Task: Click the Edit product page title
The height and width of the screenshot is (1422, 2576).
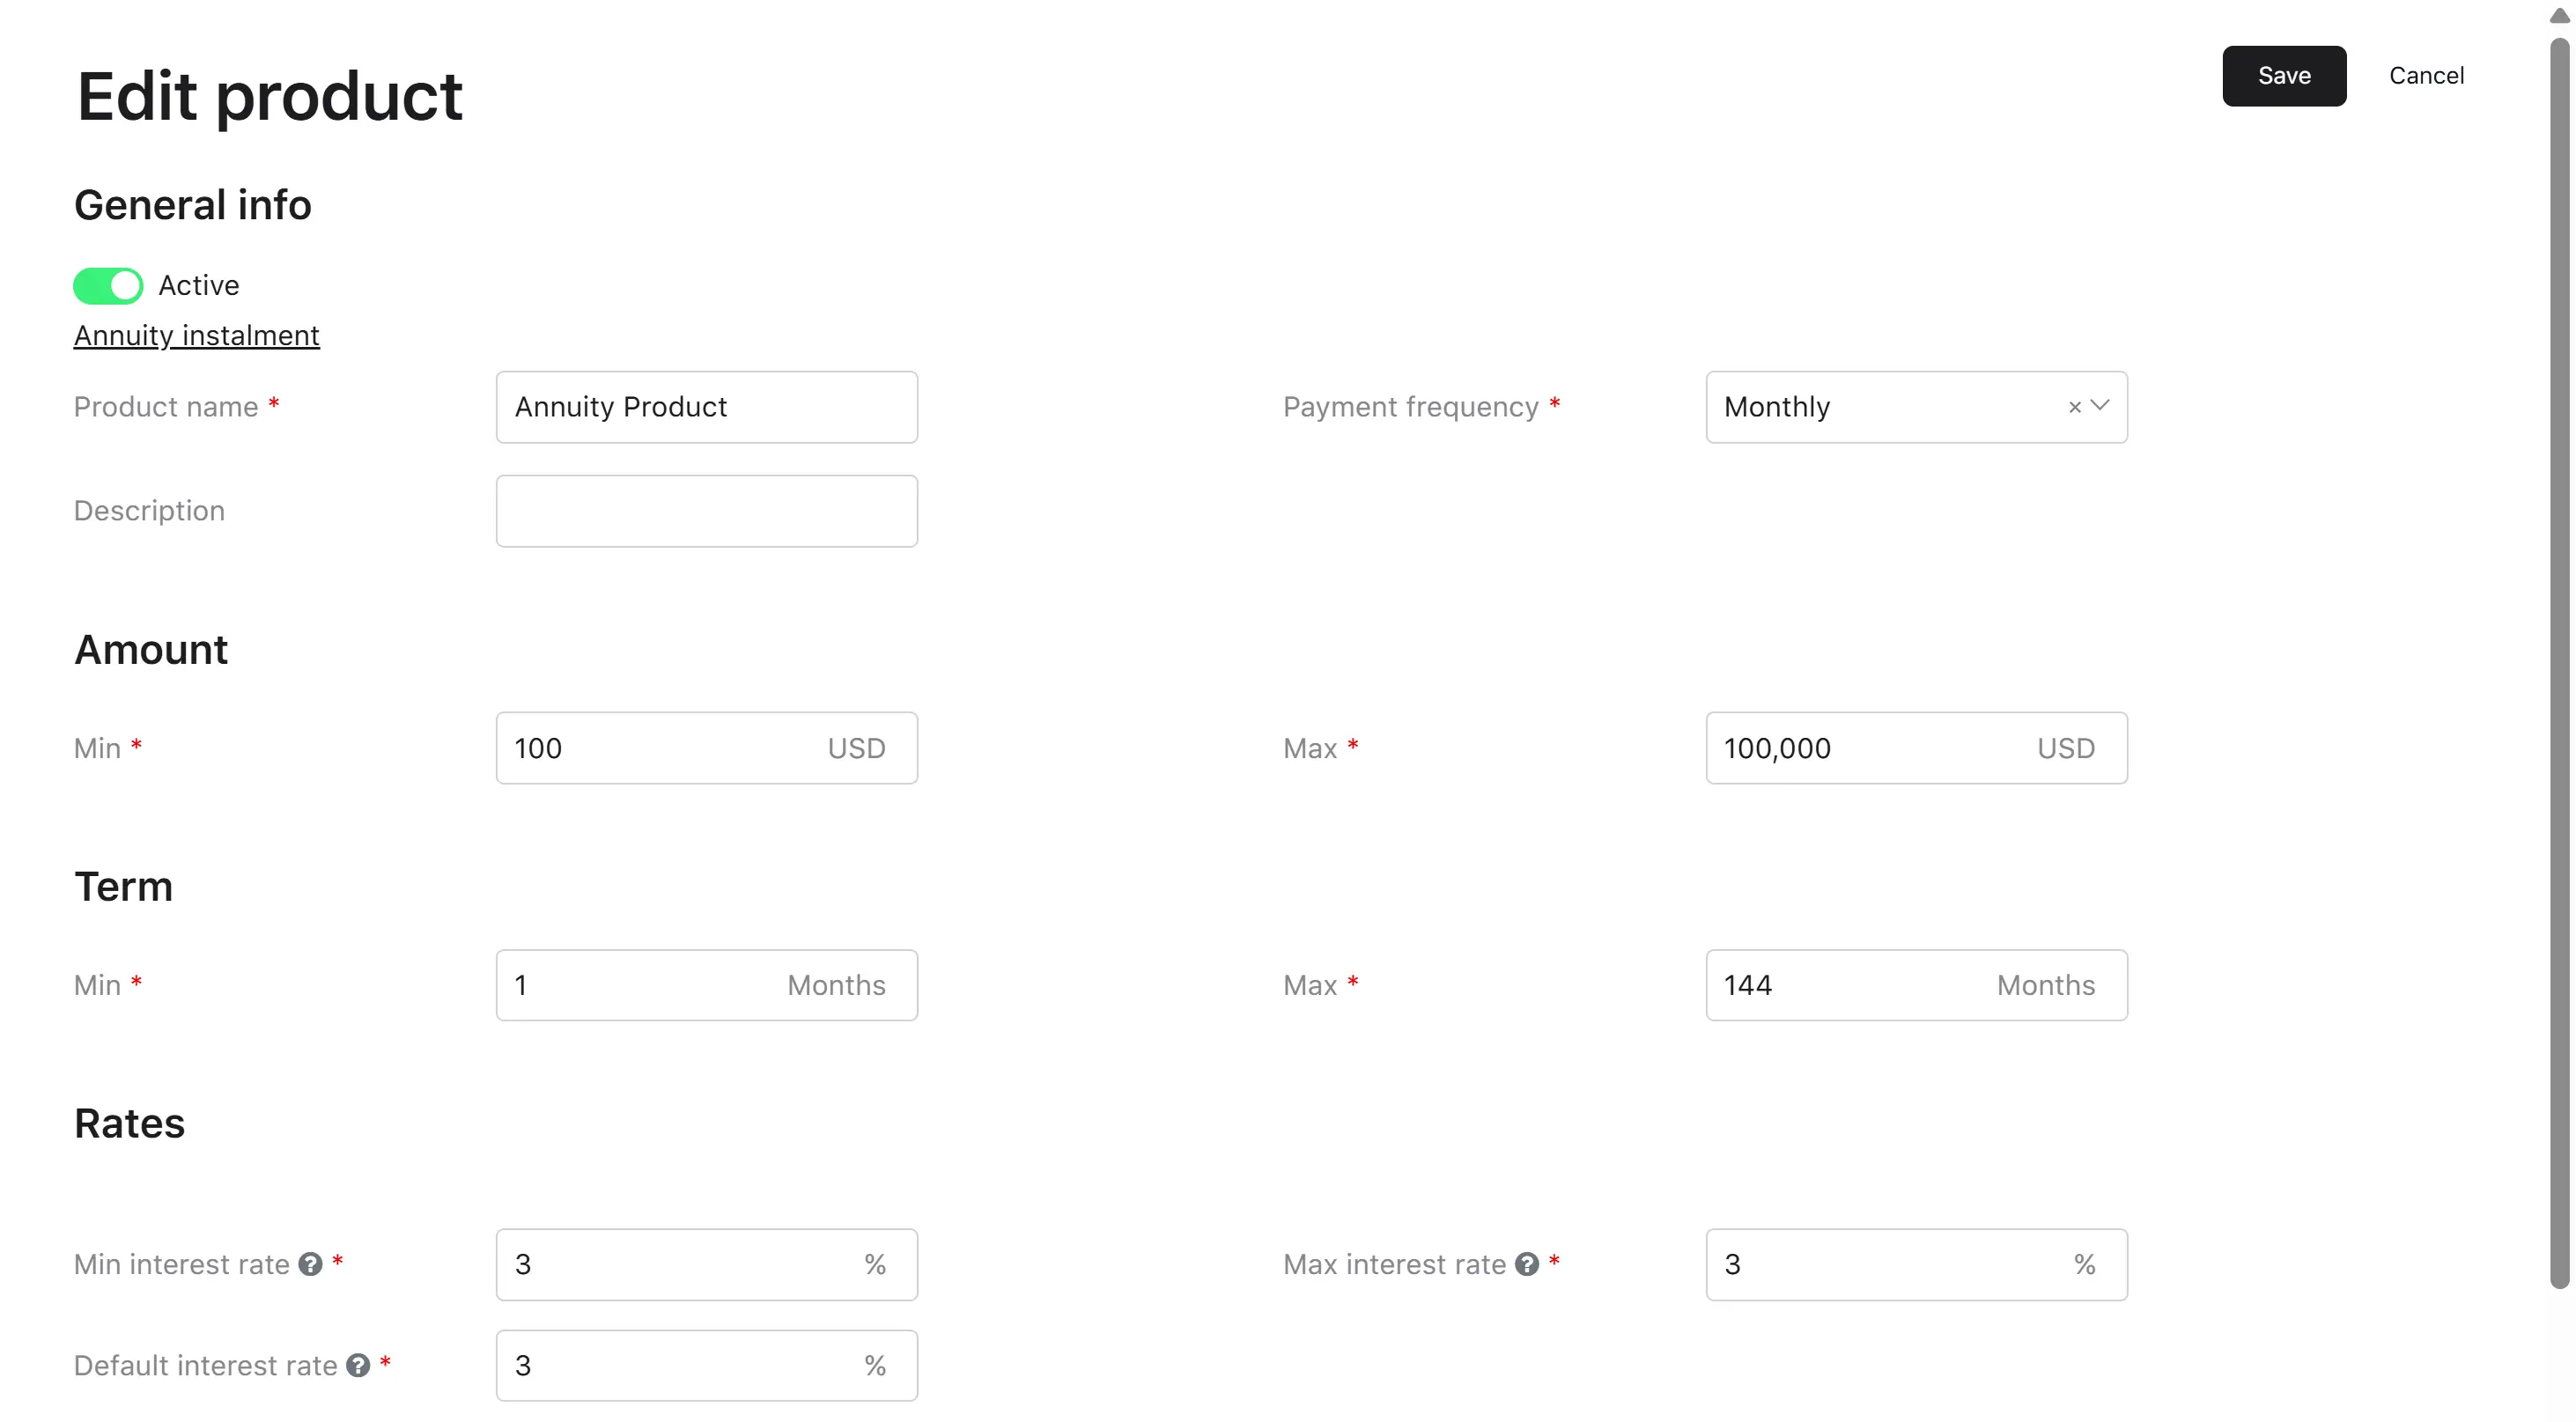Action: (x=270, y=97)
